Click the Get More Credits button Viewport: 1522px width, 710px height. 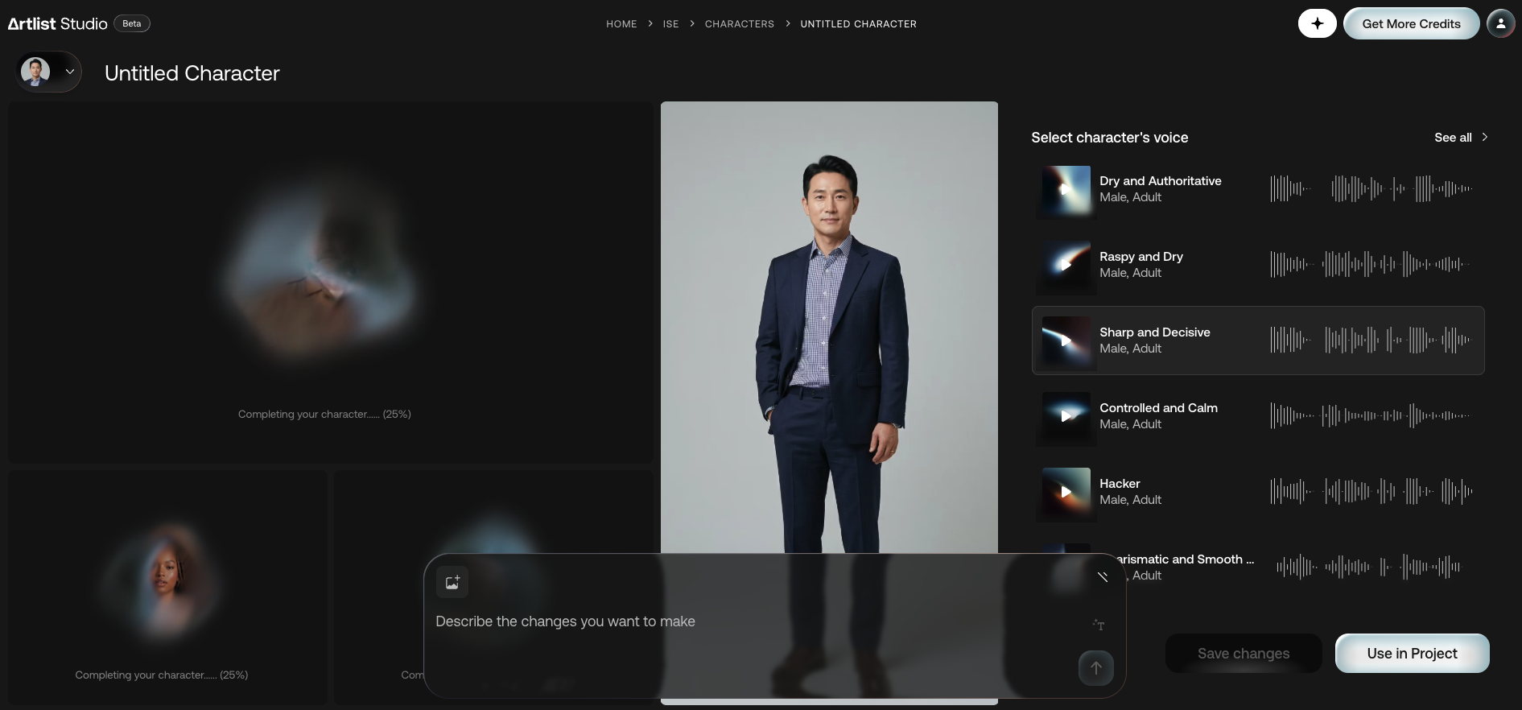(x=1411, y=23)
